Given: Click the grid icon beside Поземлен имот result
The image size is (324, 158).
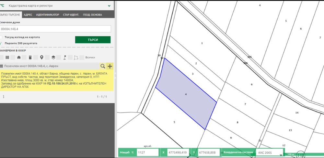Looking at the screenshot, I should 1,66.
